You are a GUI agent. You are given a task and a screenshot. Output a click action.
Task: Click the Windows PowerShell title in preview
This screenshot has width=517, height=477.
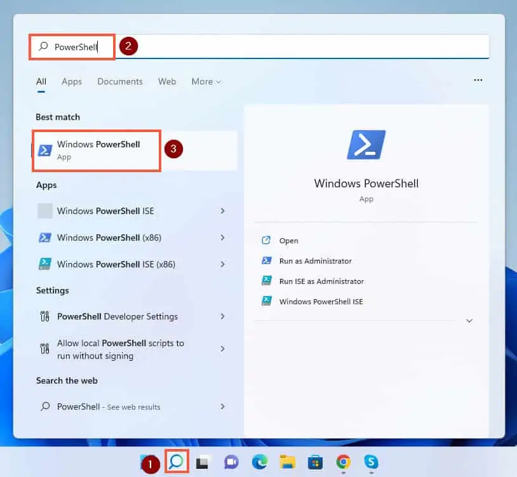tap(366, 184)
